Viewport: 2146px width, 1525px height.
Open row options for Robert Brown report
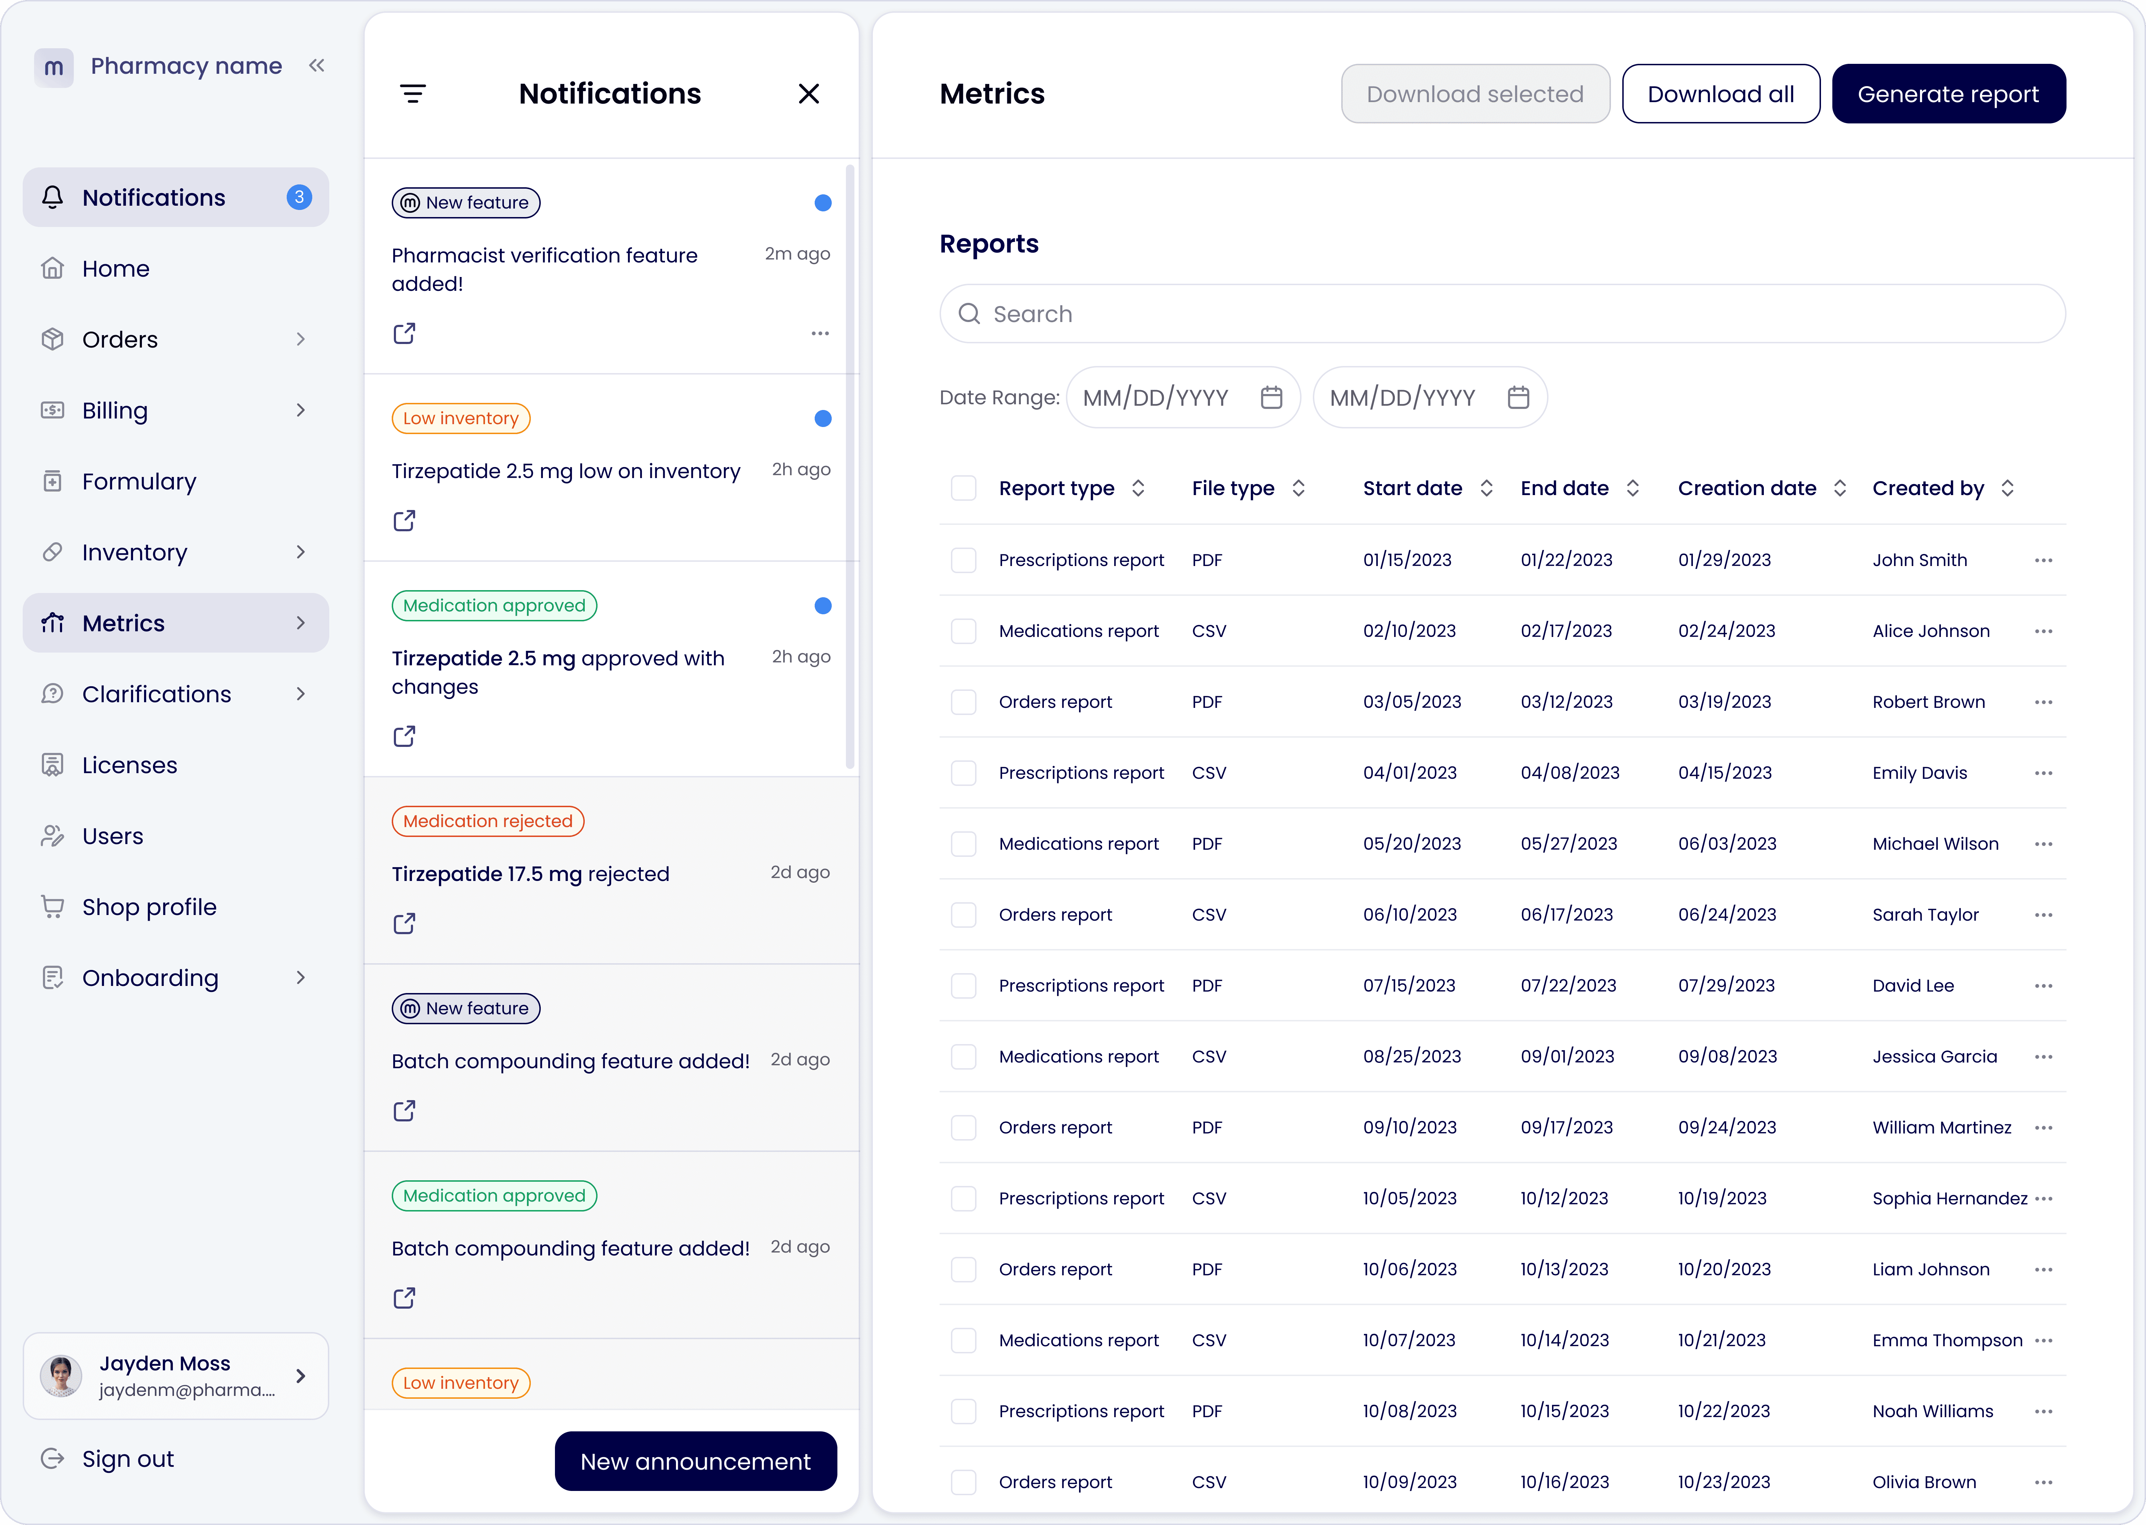click(x=2043, y=703)
